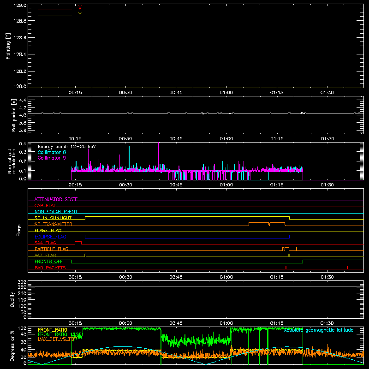Click the FLARE_FLAG label
The height and width of the screenshot is (369, 369).
(48, 230)
